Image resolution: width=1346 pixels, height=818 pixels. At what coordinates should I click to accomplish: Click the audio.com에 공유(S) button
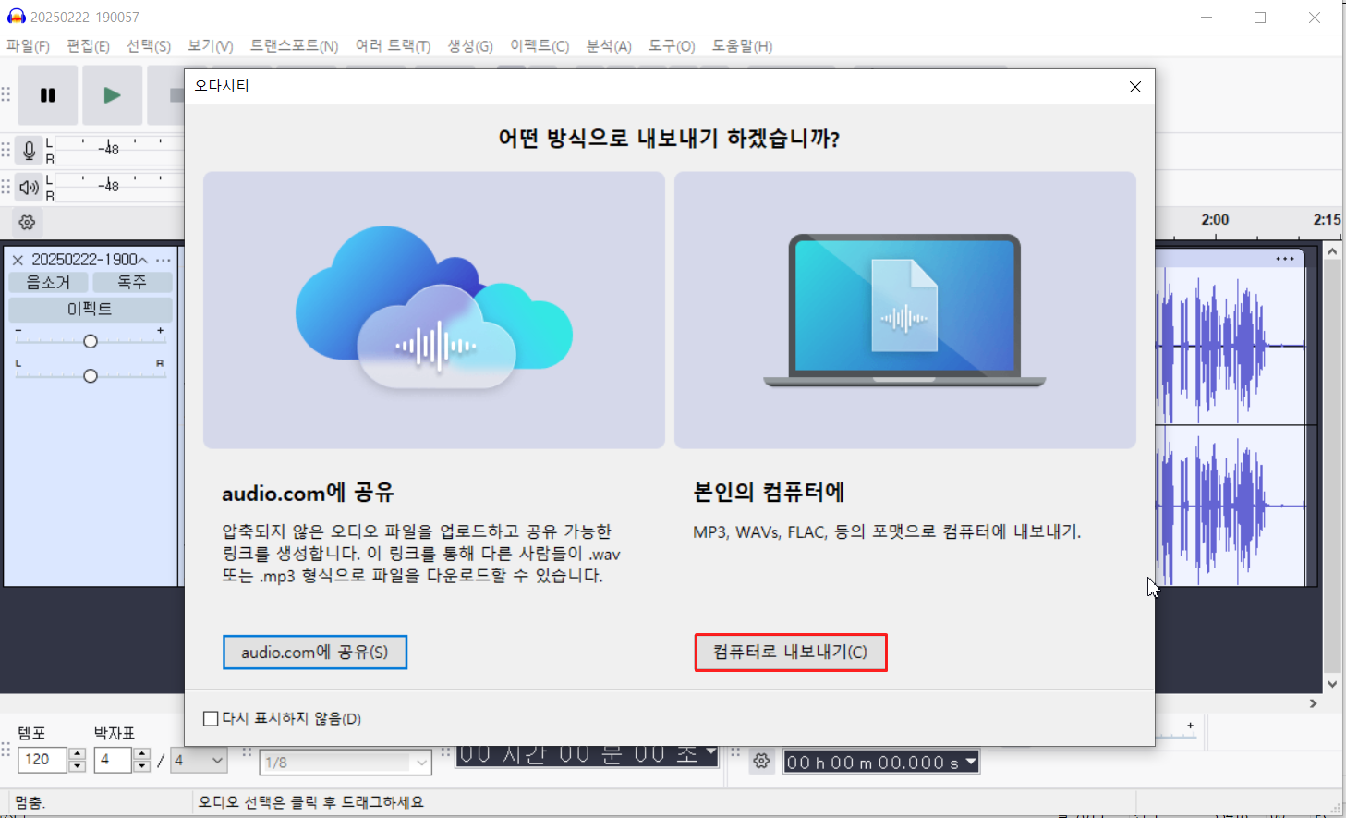click(315, 653)
